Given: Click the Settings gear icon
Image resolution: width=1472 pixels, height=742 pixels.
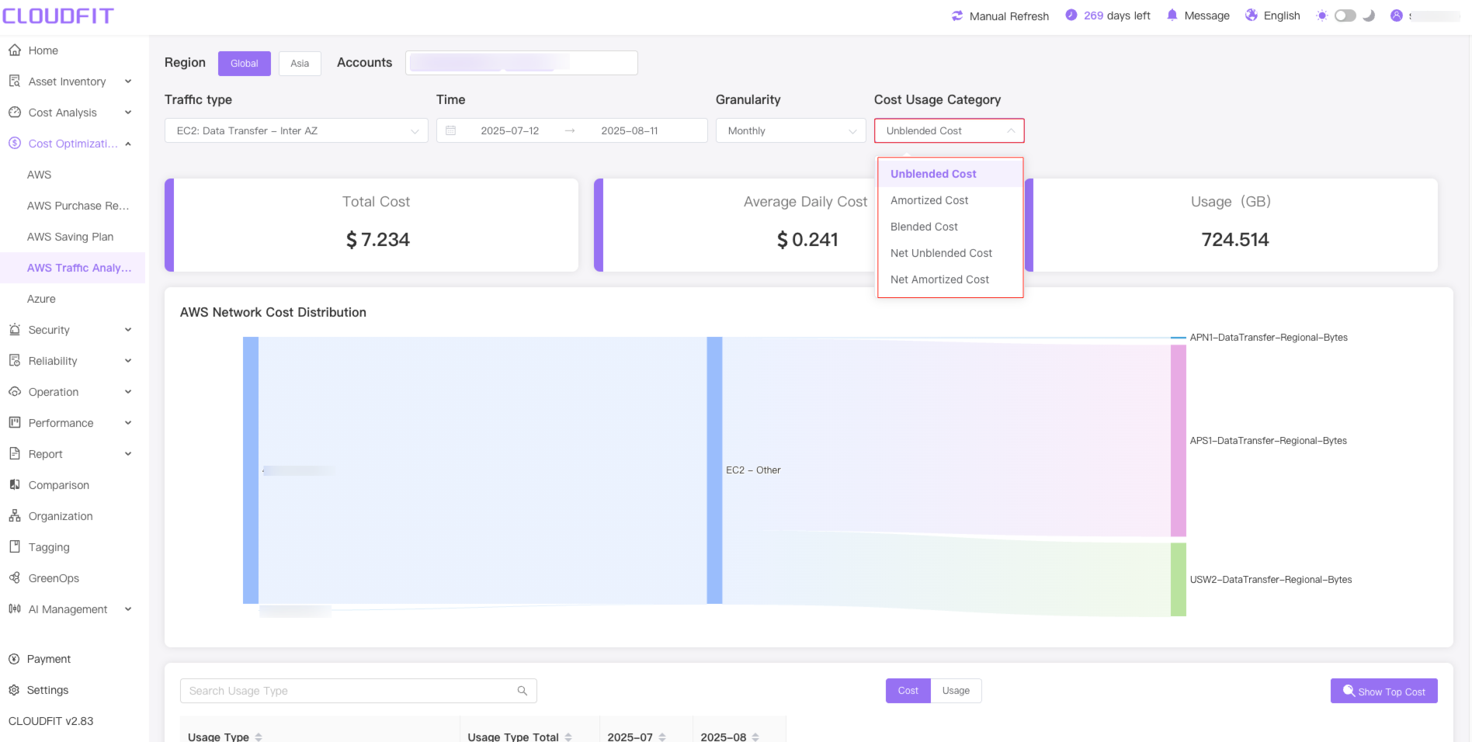Looking at the screenshot, I should coord(14,690).
